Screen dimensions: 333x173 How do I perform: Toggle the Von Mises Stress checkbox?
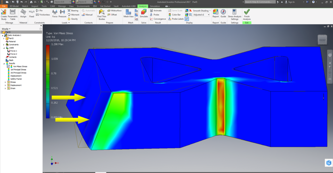click(x=8, y=67)
